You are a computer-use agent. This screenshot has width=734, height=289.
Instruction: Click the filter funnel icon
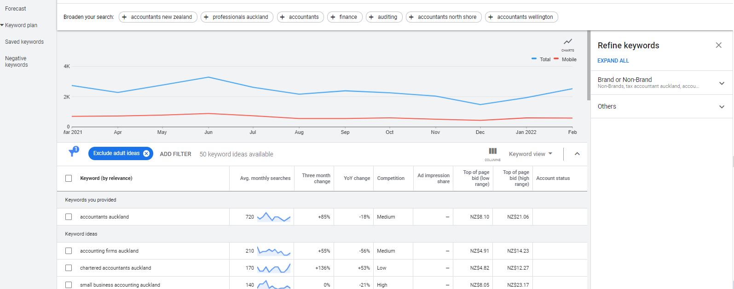73,153
